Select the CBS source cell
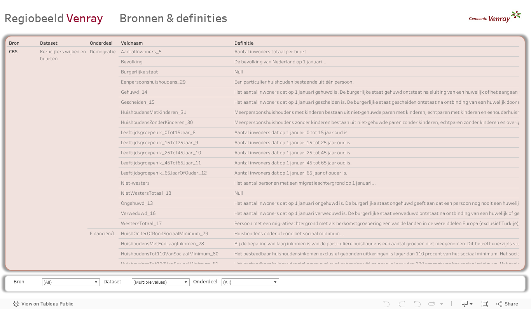The width and height of the screenshot is (531, 309). [13, 52]
